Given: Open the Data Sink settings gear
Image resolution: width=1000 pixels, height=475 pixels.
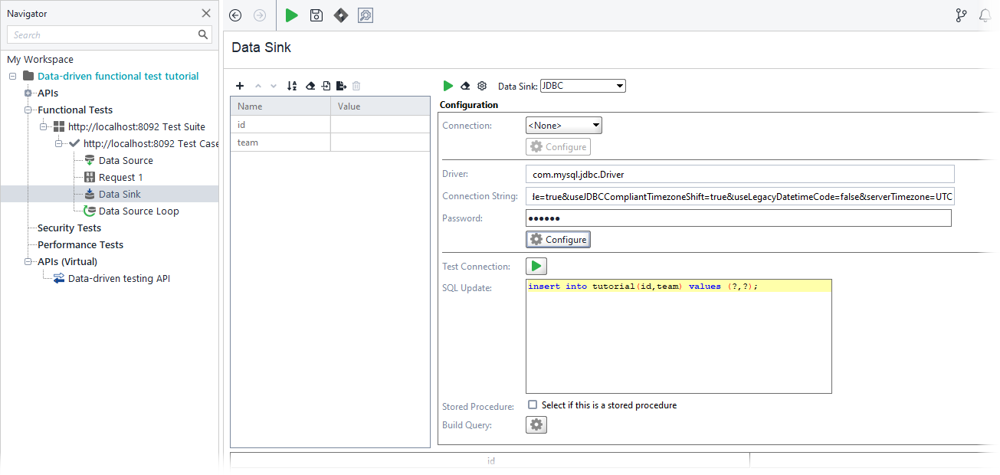Looking at the screenshot, I should coord(482,86).
